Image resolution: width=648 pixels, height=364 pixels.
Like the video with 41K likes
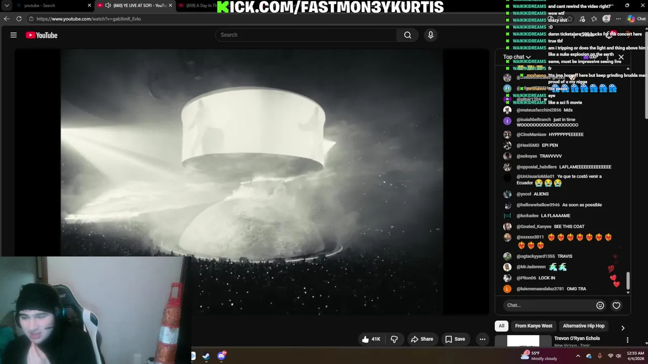point(371,339)
